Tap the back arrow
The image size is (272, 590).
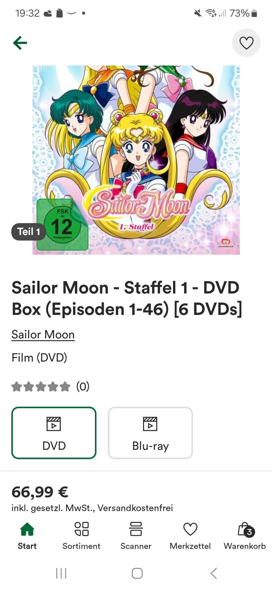pos(20,42)
